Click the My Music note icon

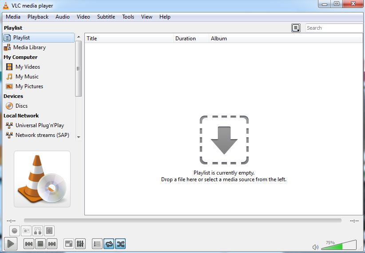[9, 77]
